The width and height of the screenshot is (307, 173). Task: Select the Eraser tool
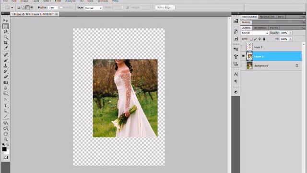click(5, 77)
